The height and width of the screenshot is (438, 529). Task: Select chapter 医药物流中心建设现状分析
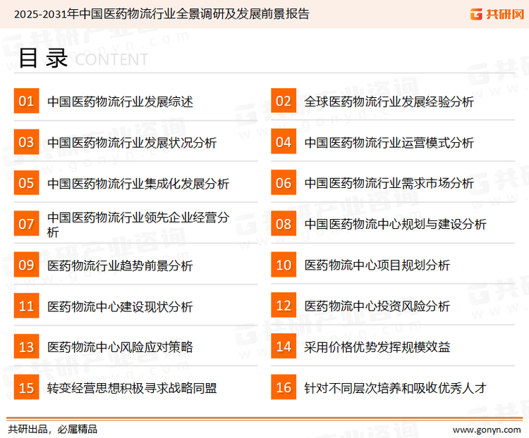click(120, 306)
